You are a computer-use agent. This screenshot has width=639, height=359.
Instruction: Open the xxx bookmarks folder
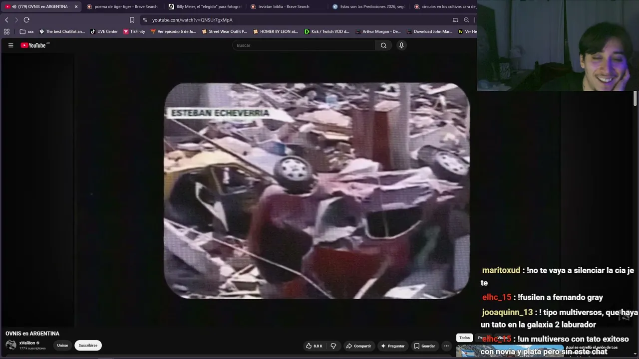coord(27,31)
